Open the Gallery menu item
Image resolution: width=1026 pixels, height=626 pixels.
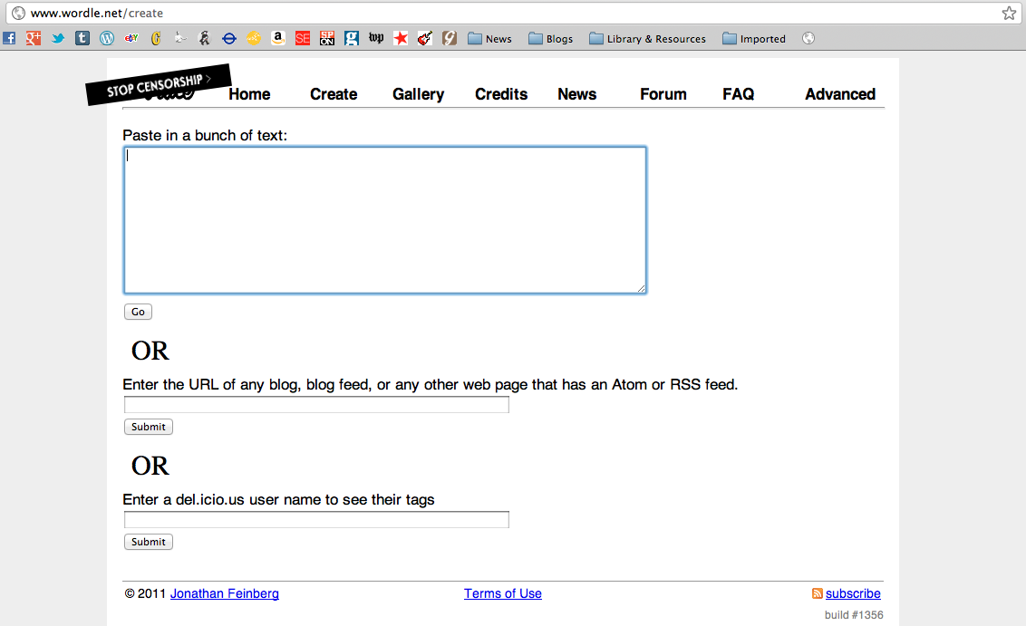click(418, 95)
